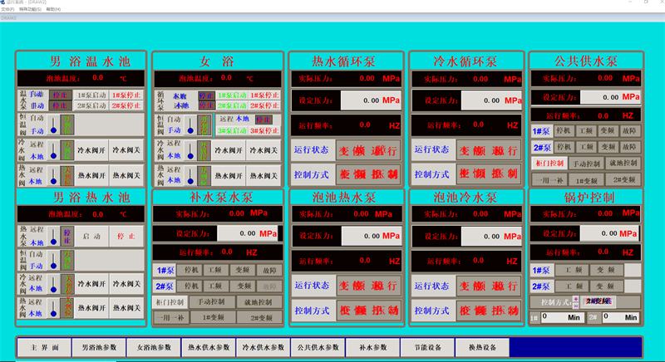
Task: Switch 公共供水泵 to 就地控制 mode
Action: coord(623,164)
